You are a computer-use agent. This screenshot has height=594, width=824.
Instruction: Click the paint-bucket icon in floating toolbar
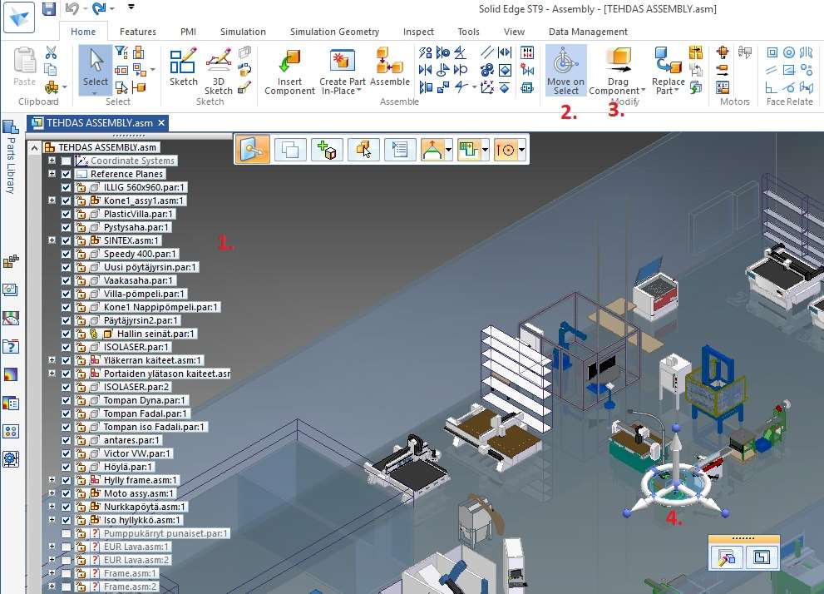(727, 557)
